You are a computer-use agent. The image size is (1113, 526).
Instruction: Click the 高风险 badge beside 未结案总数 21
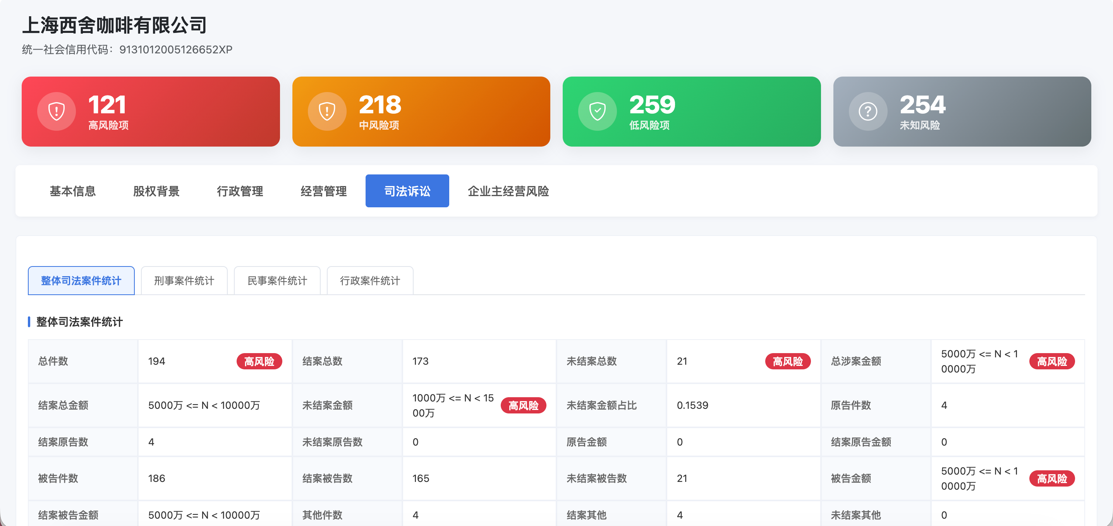point(788,361)
